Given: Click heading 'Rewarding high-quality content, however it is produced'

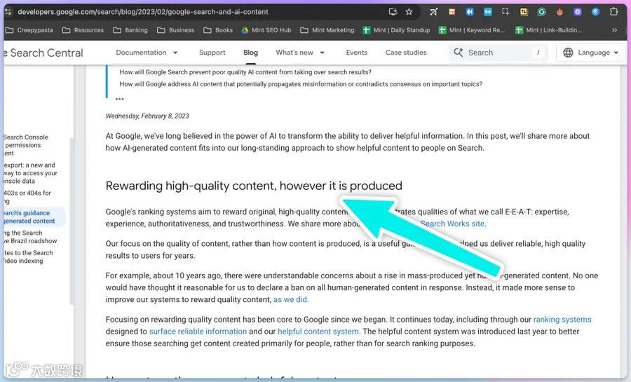Looking at the screenshot, I should (x=254, y=186).
